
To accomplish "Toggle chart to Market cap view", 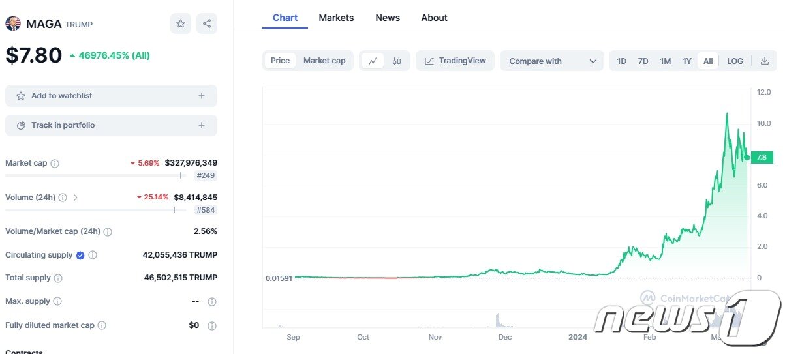I will click(324, 61).
